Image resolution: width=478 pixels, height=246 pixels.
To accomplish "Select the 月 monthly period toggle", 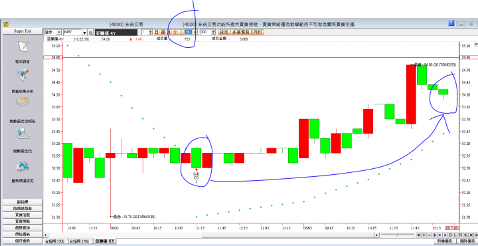I will [169, 33].
